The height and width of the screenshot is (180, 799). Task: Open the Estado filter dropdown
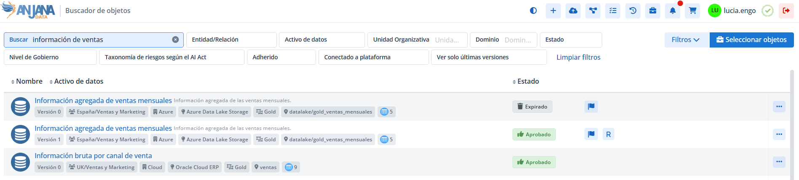coord(571,40)
